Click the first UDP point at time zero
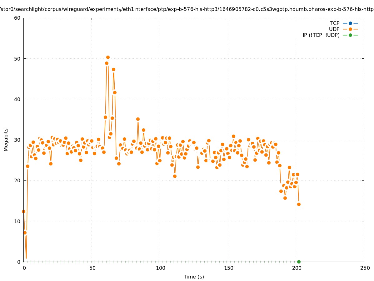This screenshot has height=281, width=374. click(x=23, y=211)
